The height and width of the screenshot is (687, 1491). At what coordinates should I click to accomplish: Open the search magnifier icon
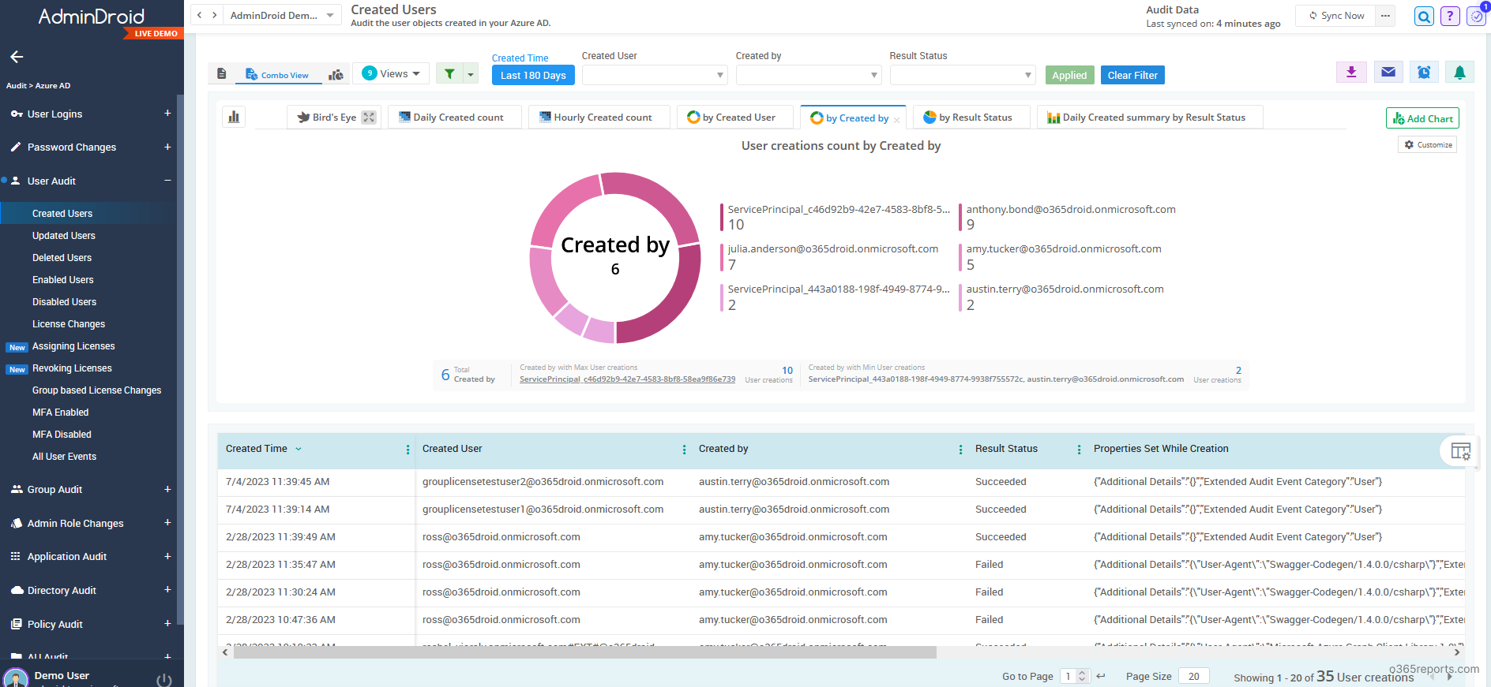pos(1424,16)
